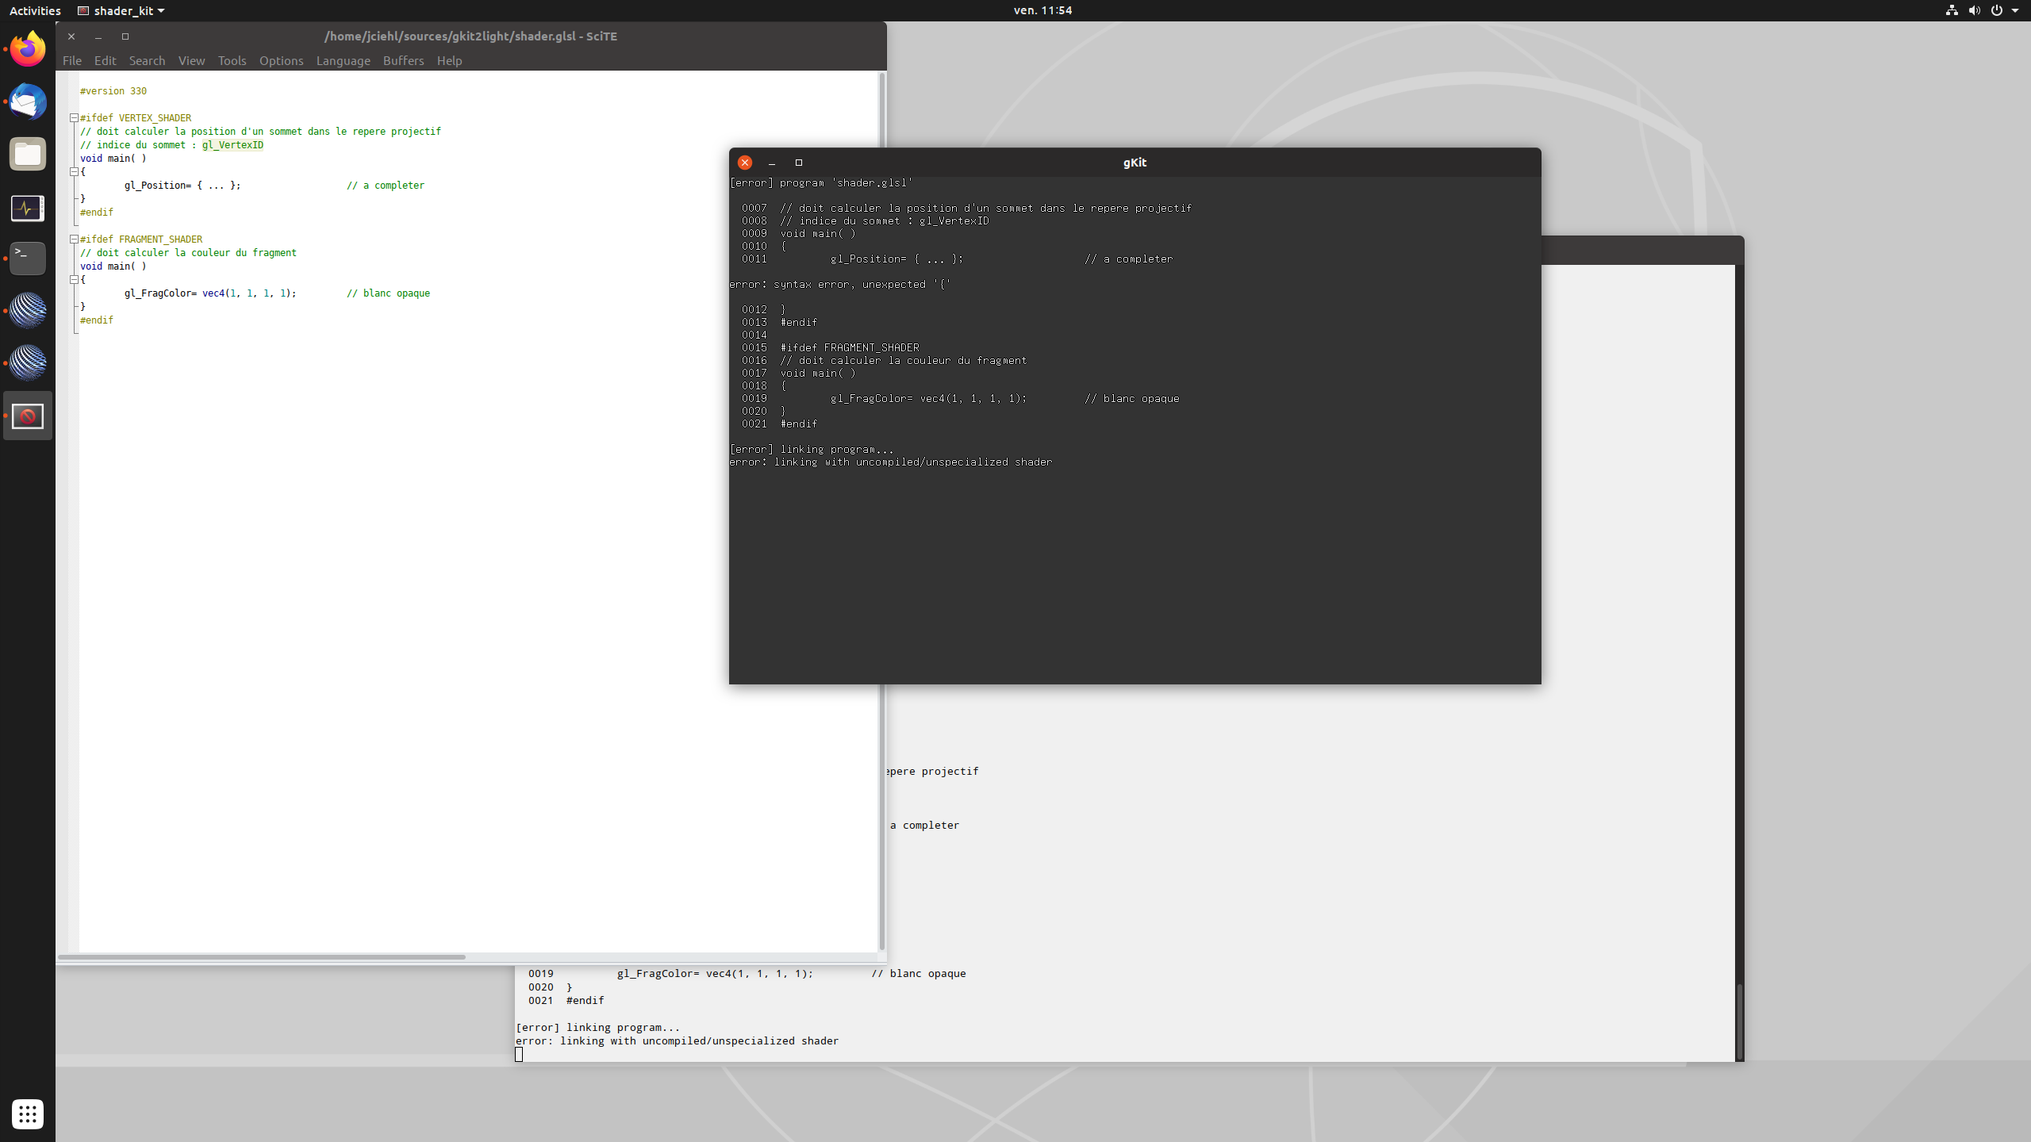Screen dimensions: 2031x1142
Task: Open the volume indicator in top bar
Action: [1974, 10]
